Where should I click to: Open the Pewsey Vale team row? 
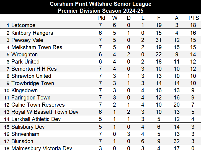click(27, 40)
